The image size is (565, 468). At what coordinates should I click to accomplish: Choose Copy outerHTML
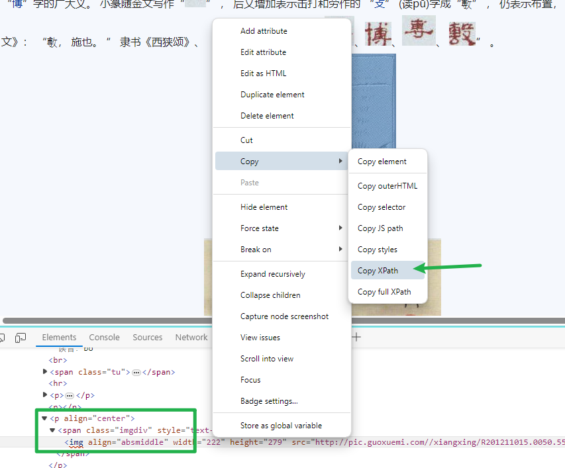click(387, 186)
